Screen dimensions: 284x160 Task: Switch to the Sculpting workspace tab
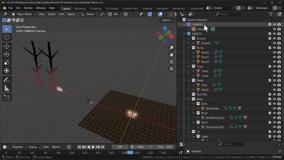coord(96,8)
